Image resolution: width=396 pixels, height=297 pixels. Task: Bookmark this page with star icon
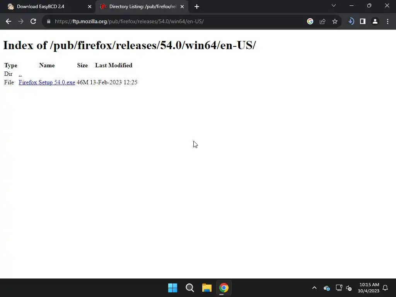point(335,22)
